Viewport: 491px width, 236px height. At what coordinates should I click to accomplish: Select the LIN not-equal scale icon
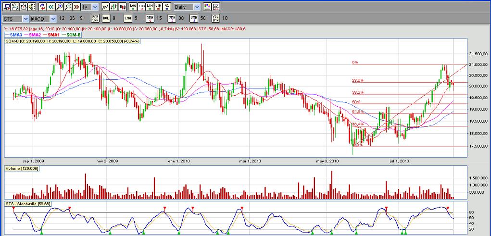(x=159, y=7)
